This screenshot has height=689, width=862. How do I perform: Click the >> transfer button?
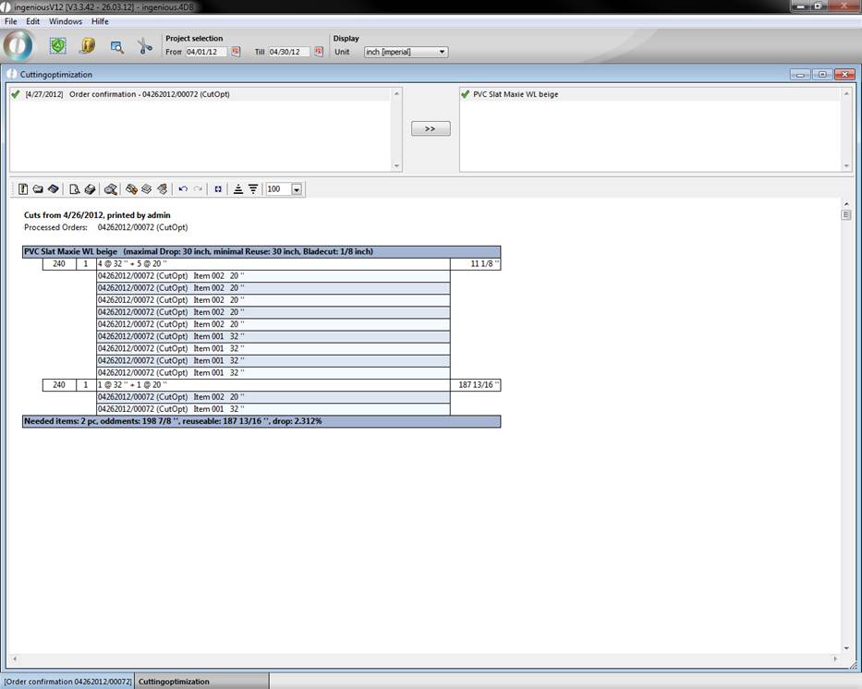click(x=431, y=128)
